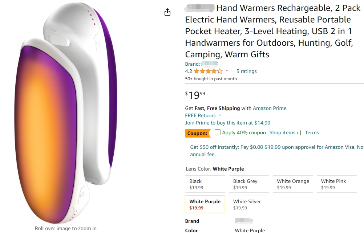This screenshot has width=364, height=233.
Task: Open the Amazon Prime link
Action: coord(270,108)
